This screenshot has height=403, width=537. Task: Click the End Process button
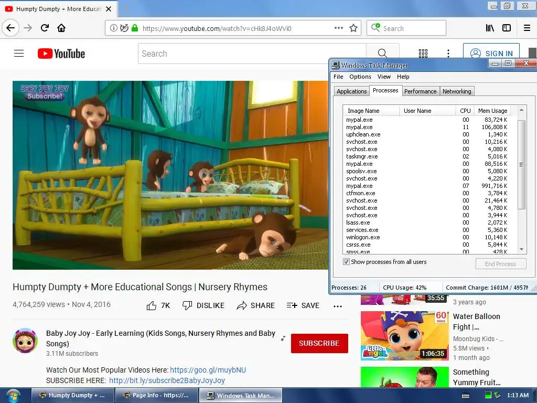500,264
